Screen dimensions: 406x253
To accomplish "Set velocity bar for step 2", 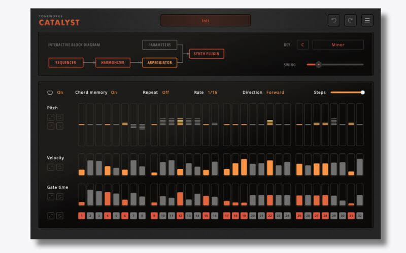I will (x=90, y=165).
